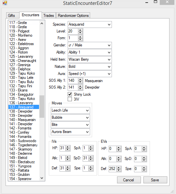Open the Aura dropdown
This screenshot has height=194, width=176.
(x=109, y=74)
